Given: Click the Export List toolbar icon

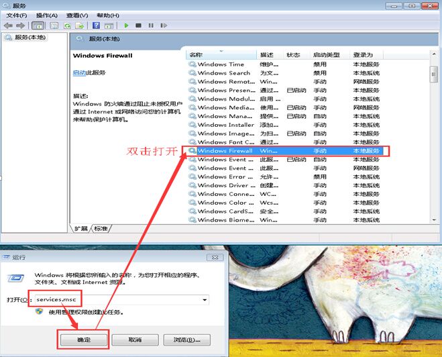Looking at the screenshot, I should click(80, 25).
